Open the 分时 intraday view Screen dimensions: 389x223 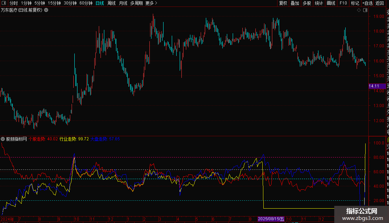coord(14,3)
